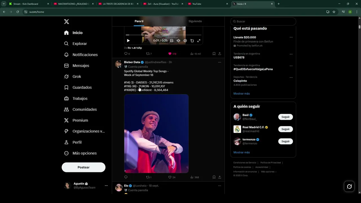The height and width of the screenshot is (203, 361).
Task: Reply to Bieber Data post
Action: pyautogui.click(x=126, y=177)
